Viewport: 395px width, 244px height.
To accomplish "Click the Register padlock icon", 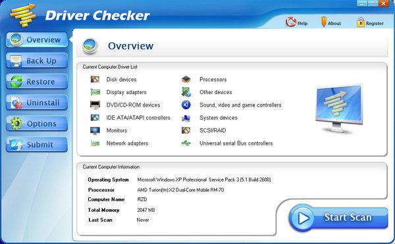I will click(x=361, y=22).
